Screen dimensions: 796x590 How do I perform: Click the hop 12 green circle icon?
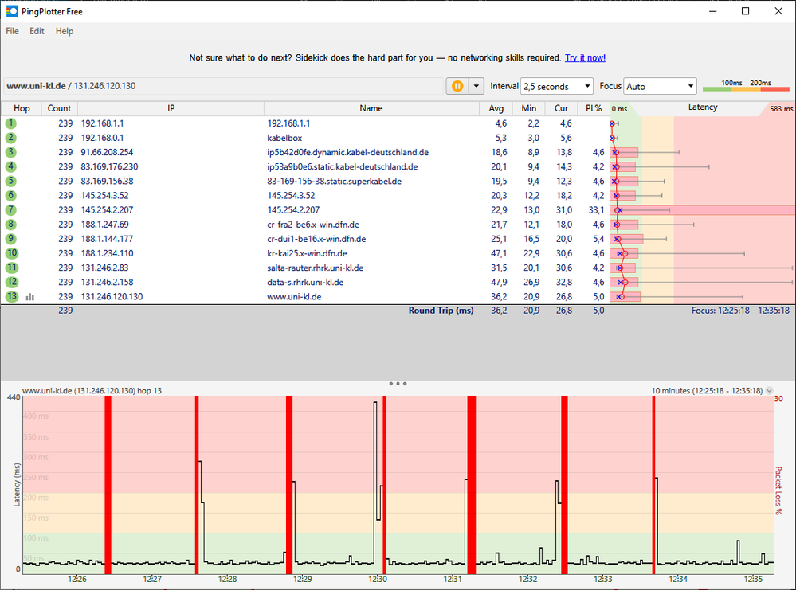(10, 282)
